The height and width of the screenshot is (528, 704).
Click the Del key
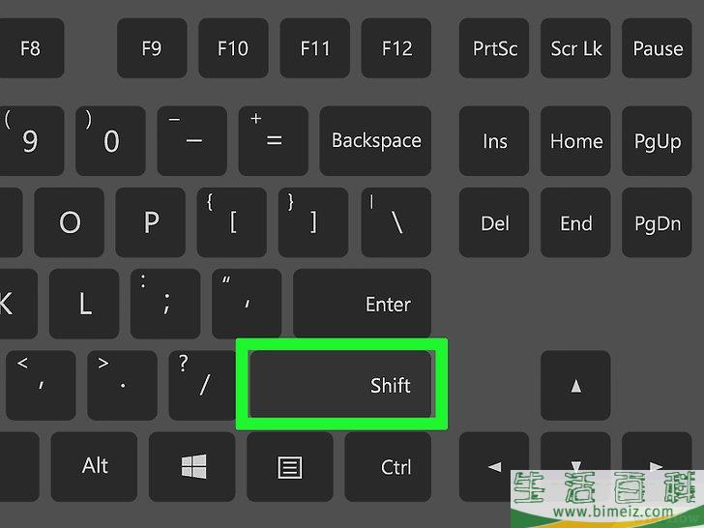tap(494, 222)
